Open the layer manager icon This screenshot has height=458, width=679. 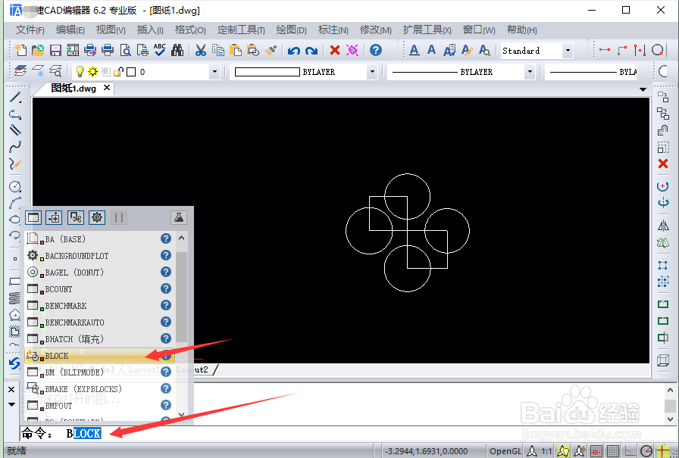(x=20, y=71)
